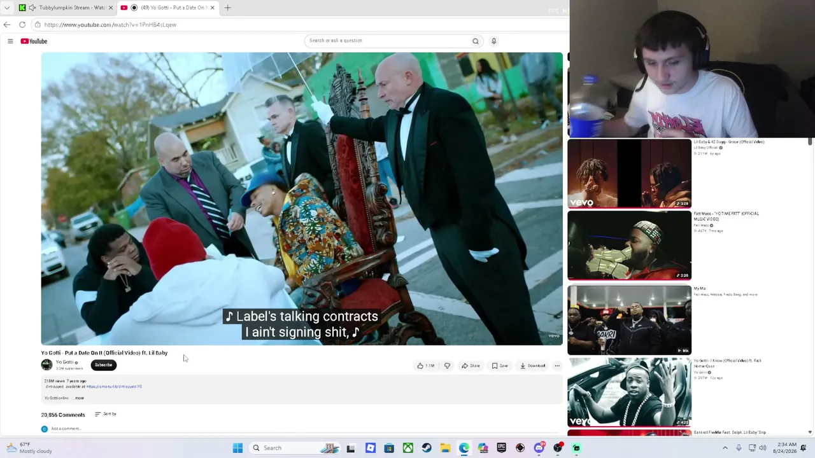Switch to Microsoft Edge on the taskbar
Image resolution: width=815 pixels, height=458 pixels.
(464, 448)
